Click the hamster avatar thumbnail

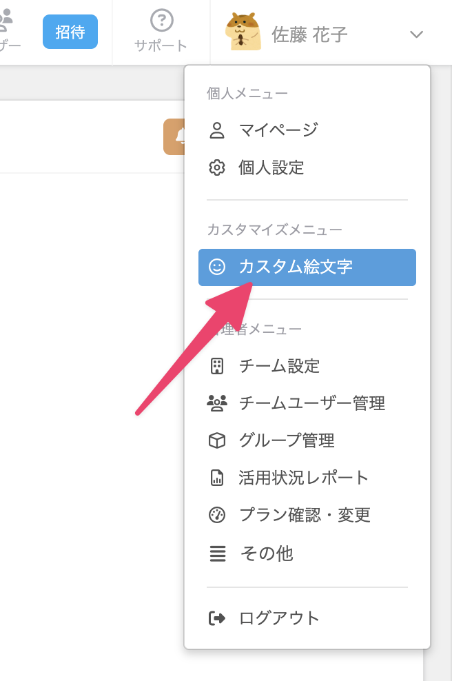243,32
